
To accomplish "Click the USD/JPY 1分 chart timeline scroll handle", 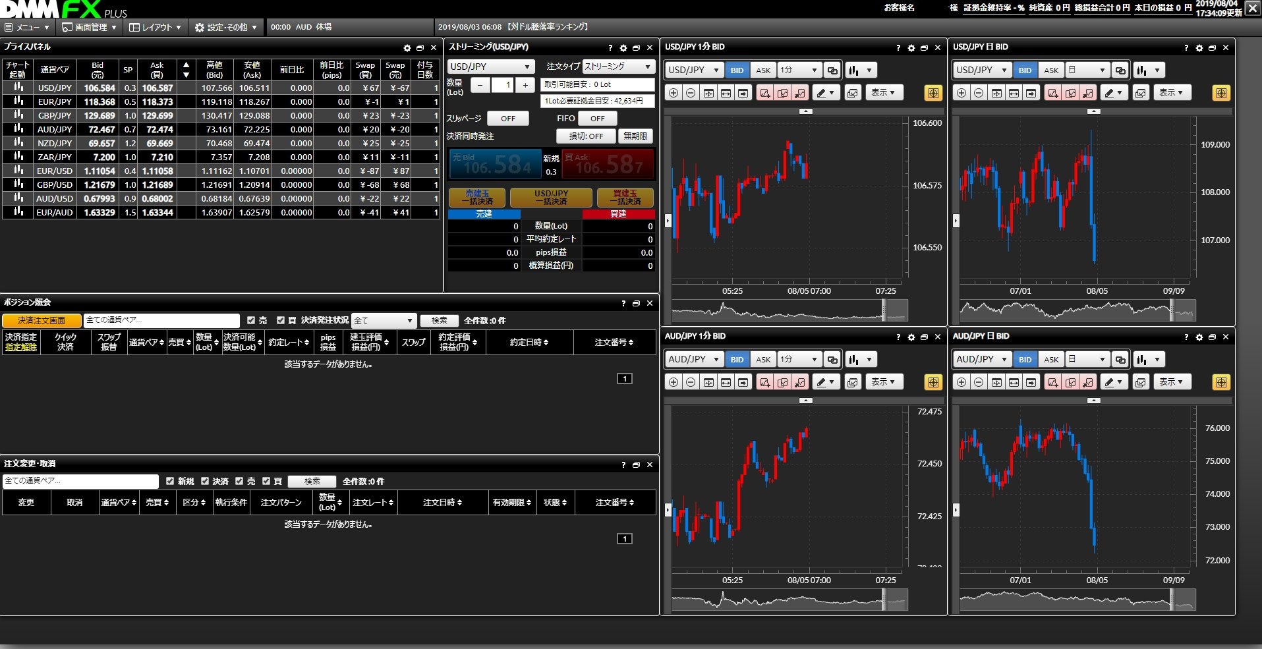I will pyautogui.click(x=884, y=310).
